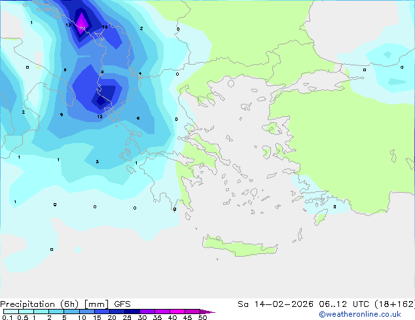Select the 40–45 mm magenta legend swatch
This screenshot has width=415, height=320.
pos(177,312)
